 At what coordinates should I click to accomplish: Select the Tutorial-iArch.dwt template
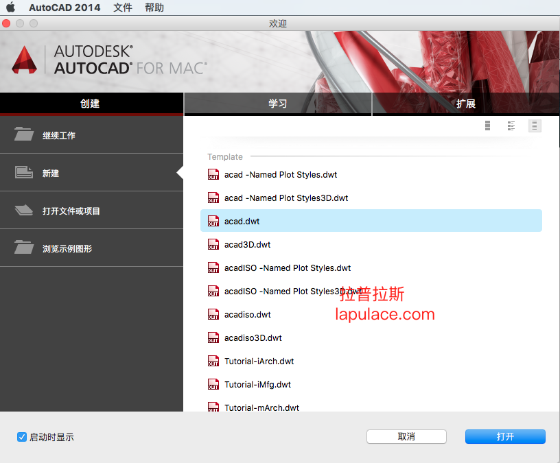pos(259,361)
